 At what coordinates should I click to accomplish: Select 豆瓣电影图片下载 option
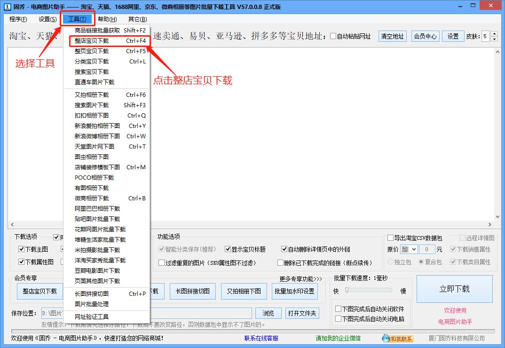[98, 270]
